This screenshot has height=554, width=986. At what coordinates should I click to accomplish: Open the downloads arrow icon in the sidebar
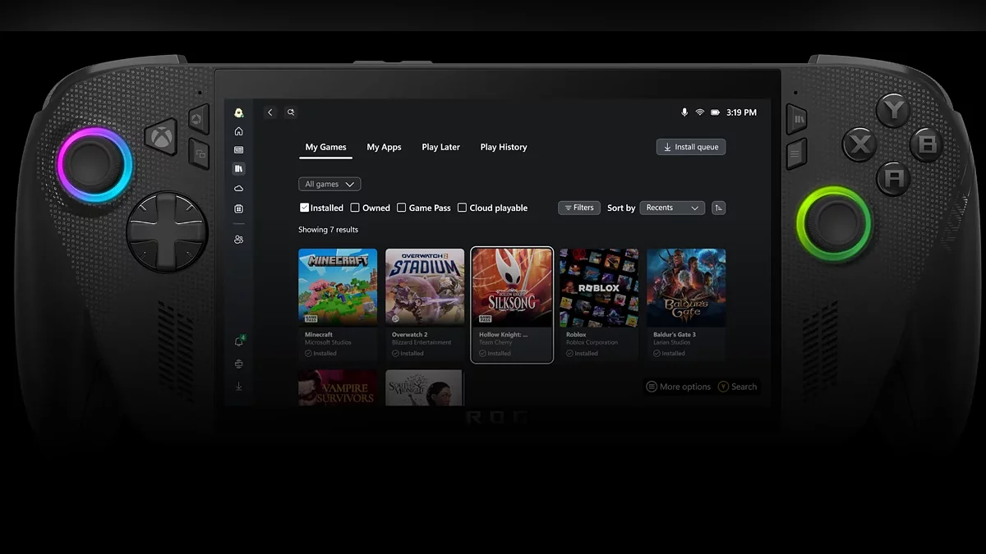(238, 386)
